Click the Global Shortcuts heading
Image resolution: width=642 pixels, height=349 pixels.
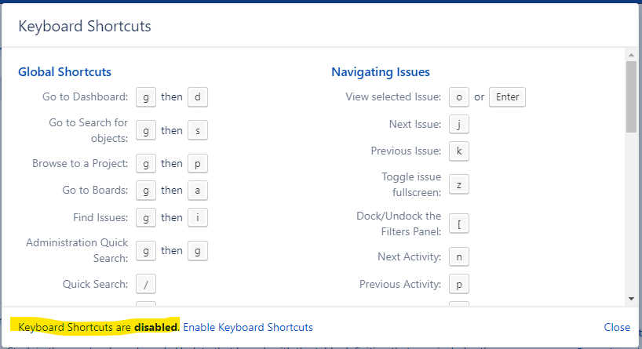tap(64, 72)
